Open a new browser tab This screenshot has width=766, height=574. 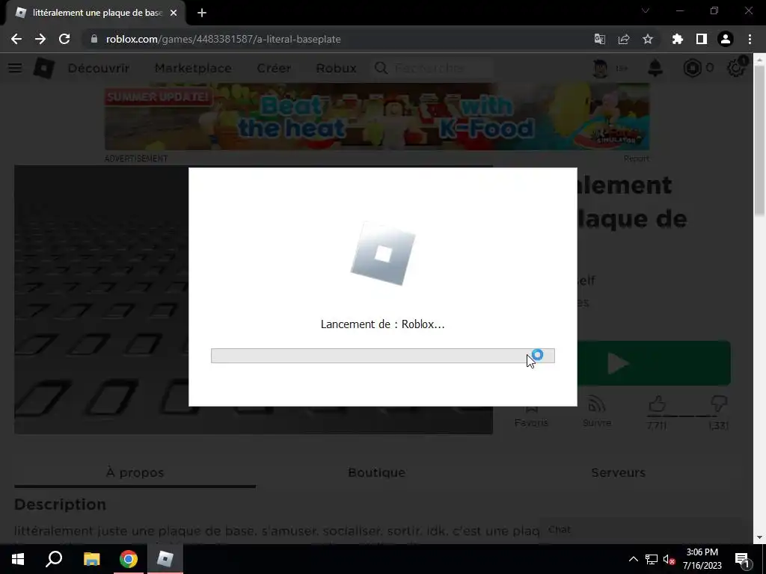tap(202, 13)
